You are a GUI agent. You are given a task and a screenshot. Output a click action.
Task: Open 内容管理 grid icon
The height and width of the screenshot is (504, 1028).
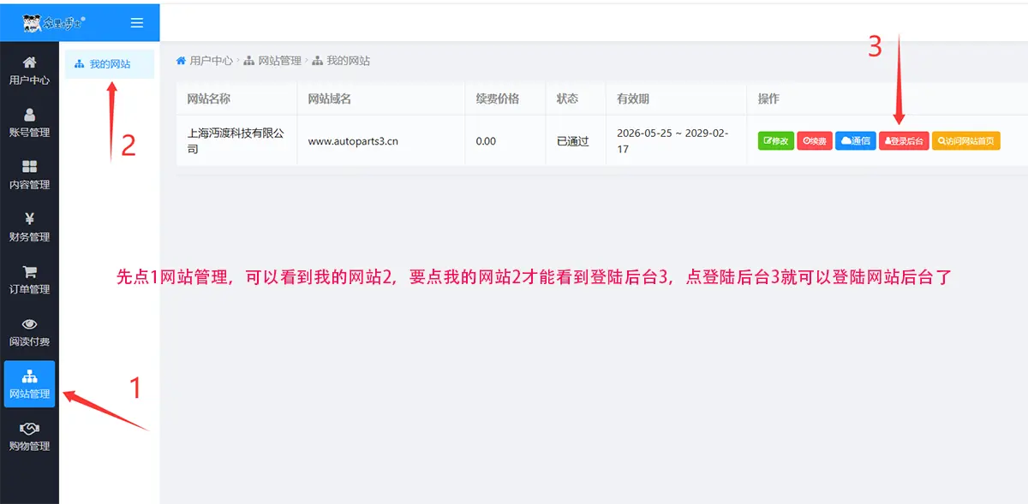(29, 167)
